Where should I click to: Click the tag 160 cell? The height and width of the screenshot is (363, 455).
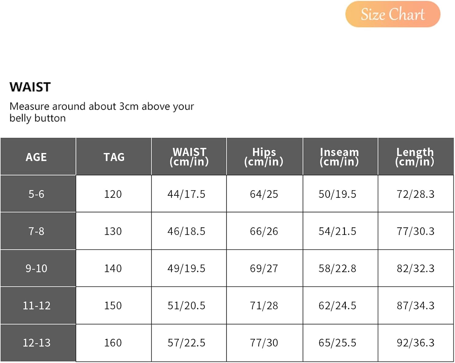(x=113, y=343)
